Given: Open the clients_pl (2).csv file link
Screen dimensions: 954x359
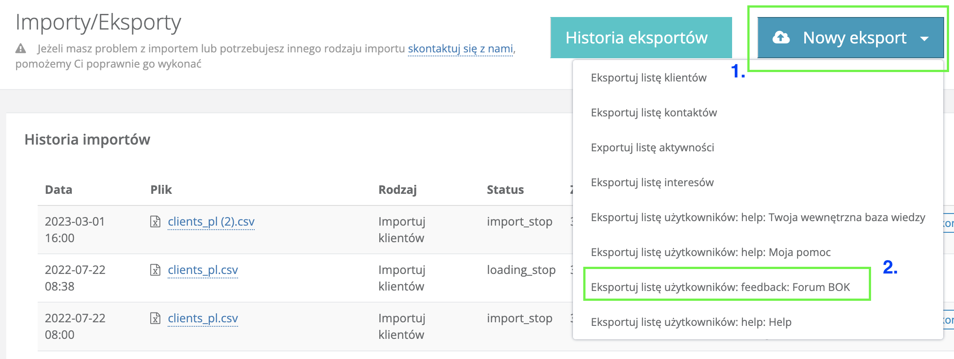Looking at the screenshot, I should (x=211, y=222).
